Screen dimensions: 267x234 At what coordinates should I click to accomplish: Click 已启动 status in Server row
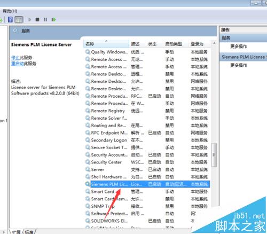[x=154, y=169]
